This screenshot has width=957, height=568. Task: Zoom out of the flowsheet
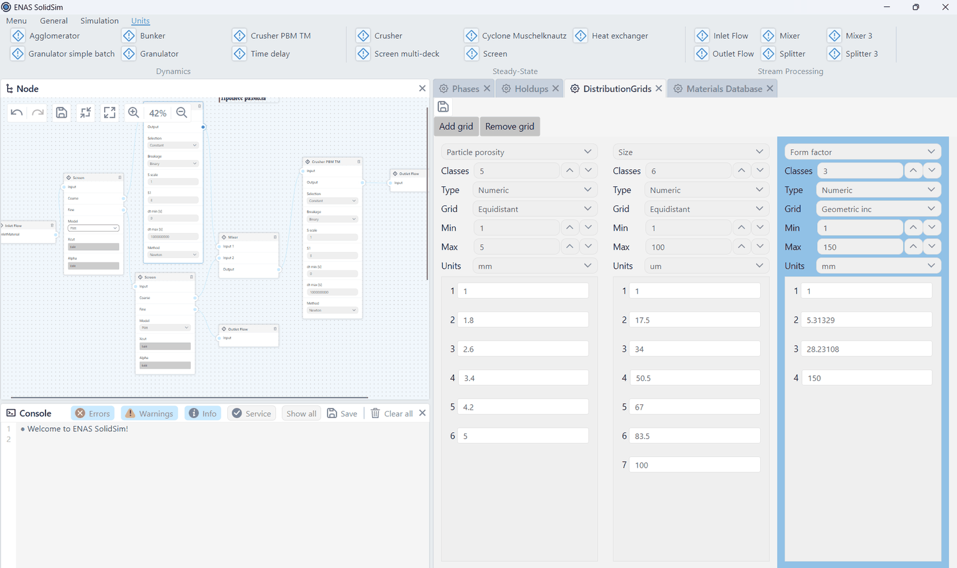pyautogui.click(x=182, y=113)
